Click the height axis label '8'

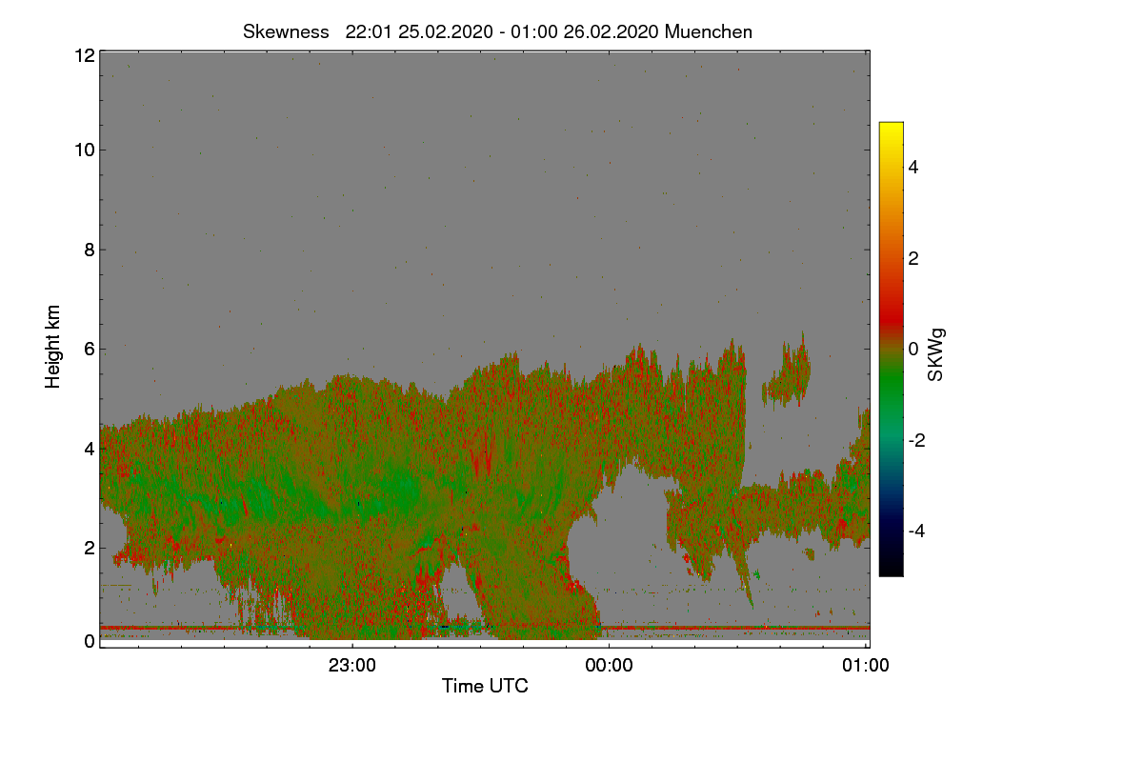(x=90, y=250)
